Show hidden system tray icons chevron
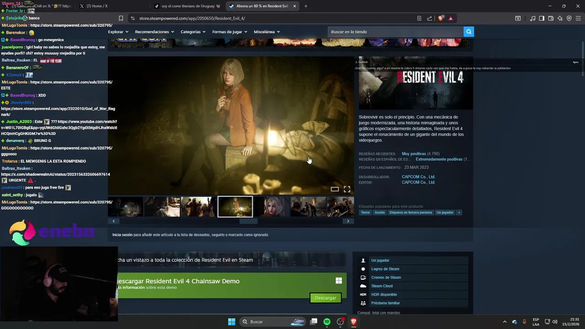Image resolution: width=585 pixels, height=329 pixels. point(505,322)
